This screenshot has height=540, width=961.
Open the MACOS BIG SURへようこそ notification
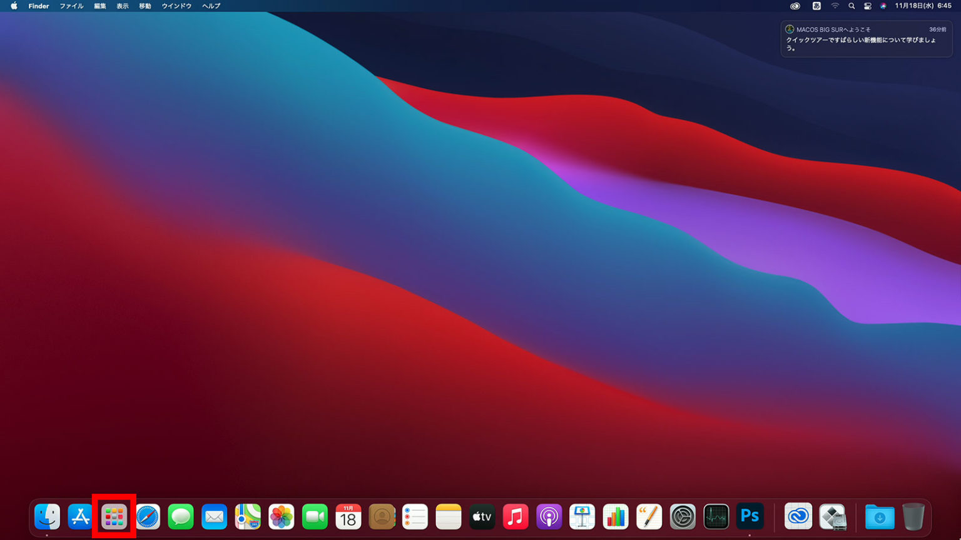coord(867,39)
